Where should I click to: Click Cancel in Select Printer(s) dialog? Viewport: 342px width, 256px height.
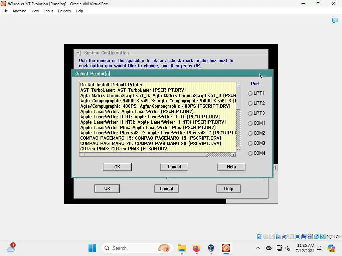(174, 167)
